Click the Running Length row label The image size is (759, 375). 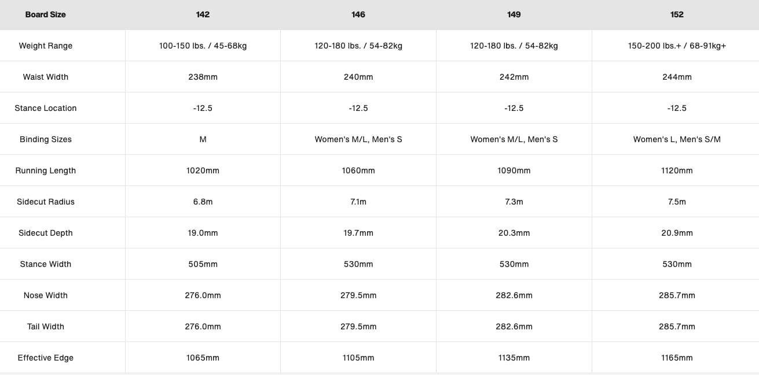(46, 170)
